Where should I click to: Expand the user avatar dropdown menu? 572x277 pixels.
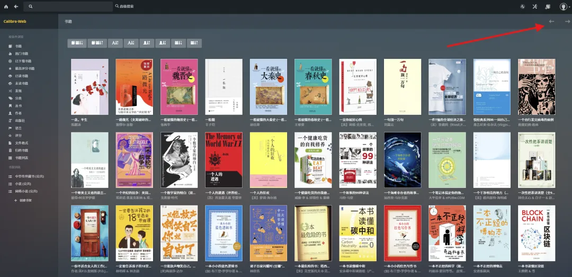(x=564, y=6)
